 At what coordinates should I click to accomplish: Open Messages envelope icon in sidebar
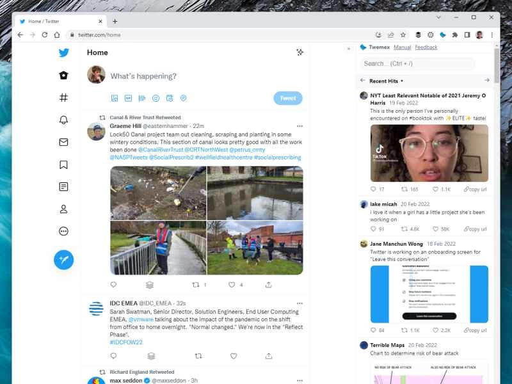pos(63,142)
